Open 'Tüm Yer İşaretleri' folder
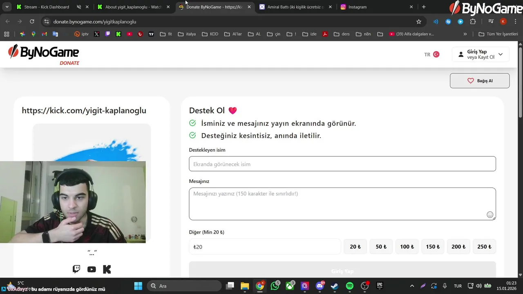The image size is (523, 294). (x=498, y=34)
